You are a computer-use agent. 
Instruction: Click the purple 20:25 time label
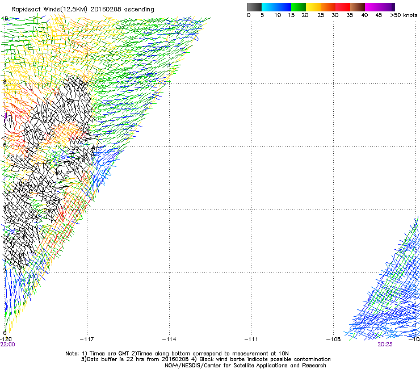[x=385, y=345]
